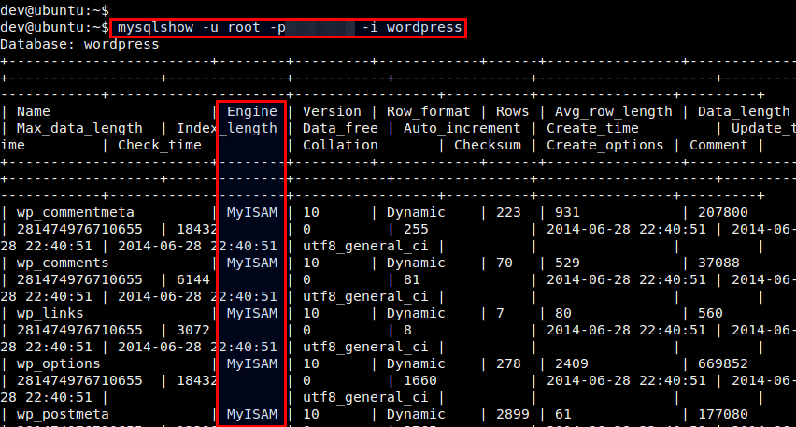Click utf8_general_ci under the wp_links row
Image resolution: width=796 pixels, height=427 pixels.
coord(365,348)
